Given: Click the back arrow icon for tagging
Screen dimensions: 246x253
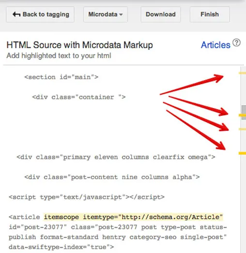Looking at the screenshot, I should [x=16, y=14].
